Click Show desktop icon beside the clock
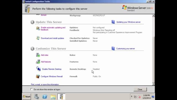 pyautogui.click(x=153, y=97)
